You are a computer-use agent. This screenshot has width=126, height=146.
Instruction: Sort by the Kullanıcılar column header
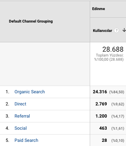tap(103, 31)
